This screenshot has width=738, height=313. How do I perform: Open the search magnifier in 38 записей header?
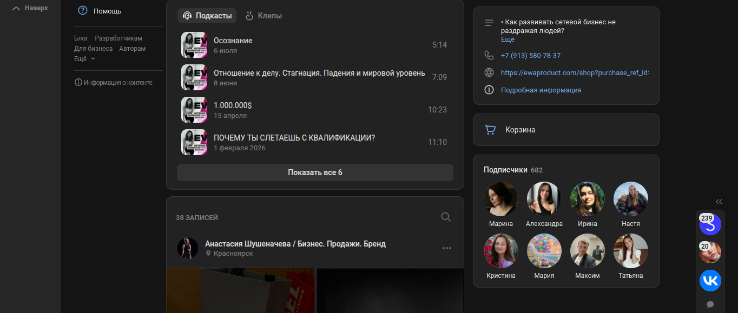[446, 217]
